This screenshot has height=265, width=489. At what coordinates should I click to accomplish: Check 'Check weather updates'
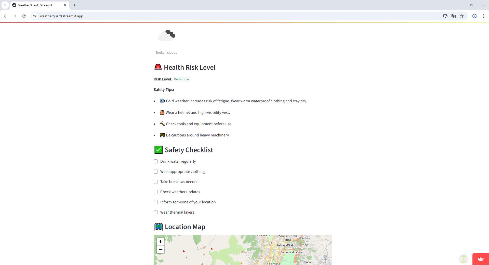click(156, 192)
